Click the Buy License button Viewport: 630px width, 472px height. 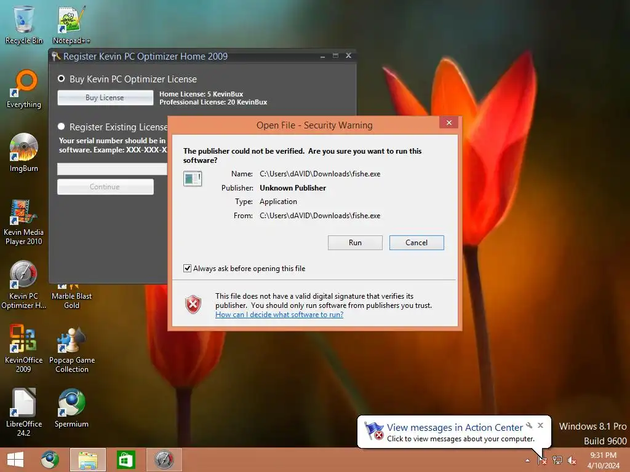pos(105,98)
